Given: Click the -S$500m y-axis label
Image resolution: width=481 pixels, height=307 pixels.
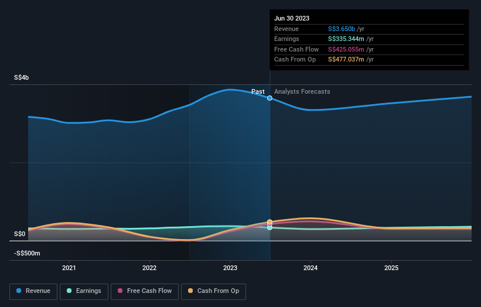Looking at the screenshot, I should [27, 253].
